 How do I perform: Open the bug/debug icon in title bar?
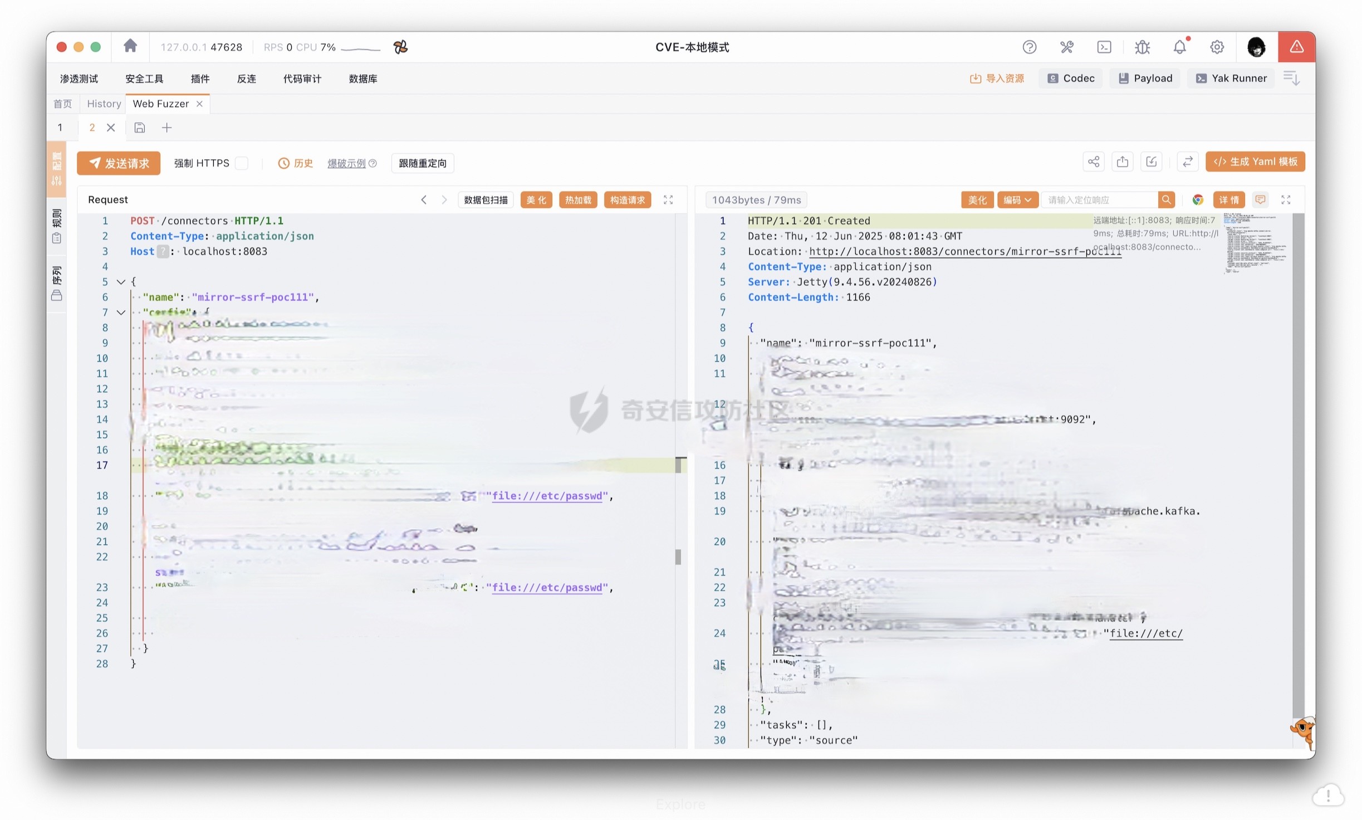click(1142, 47)
